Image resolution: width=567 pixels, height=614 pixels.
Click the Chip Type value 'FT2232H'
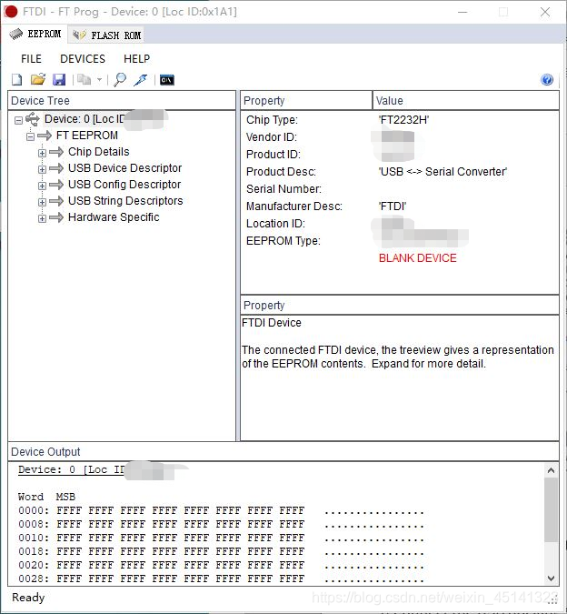(403, 120)
